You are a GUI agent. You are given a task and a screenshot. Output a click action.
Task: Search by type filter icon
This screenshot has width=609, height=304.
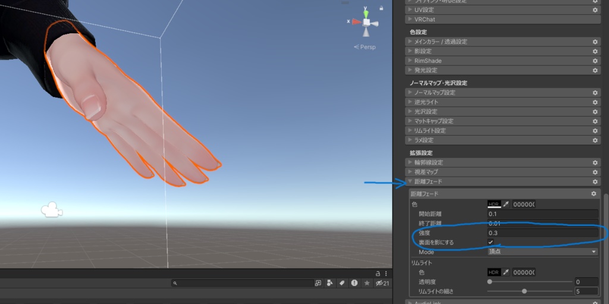329,283
